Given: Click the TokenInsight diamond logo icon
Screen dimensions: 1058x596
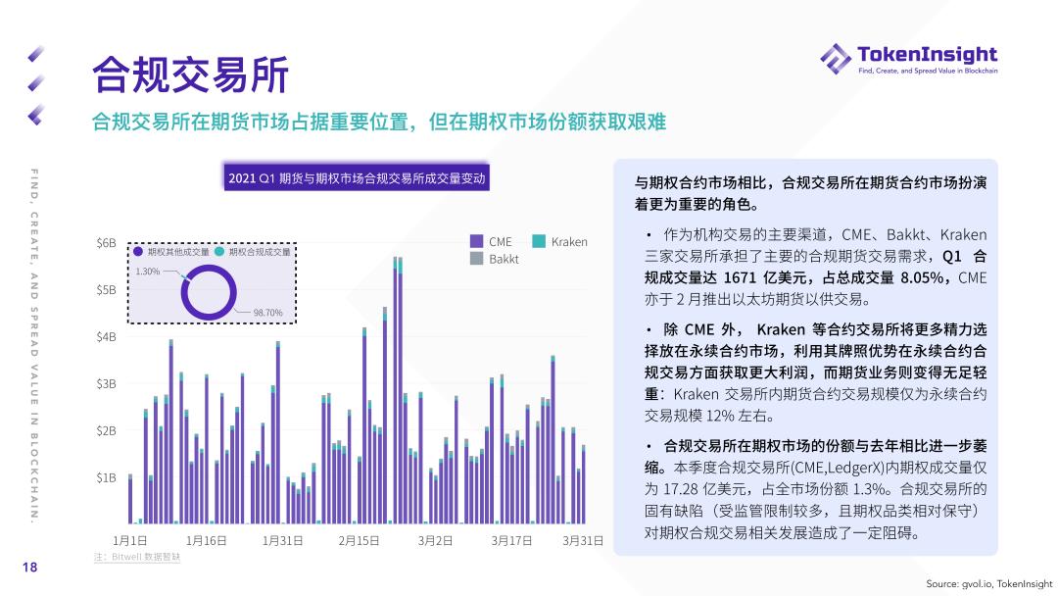Looking at the screenshot, I should point(834,61).
